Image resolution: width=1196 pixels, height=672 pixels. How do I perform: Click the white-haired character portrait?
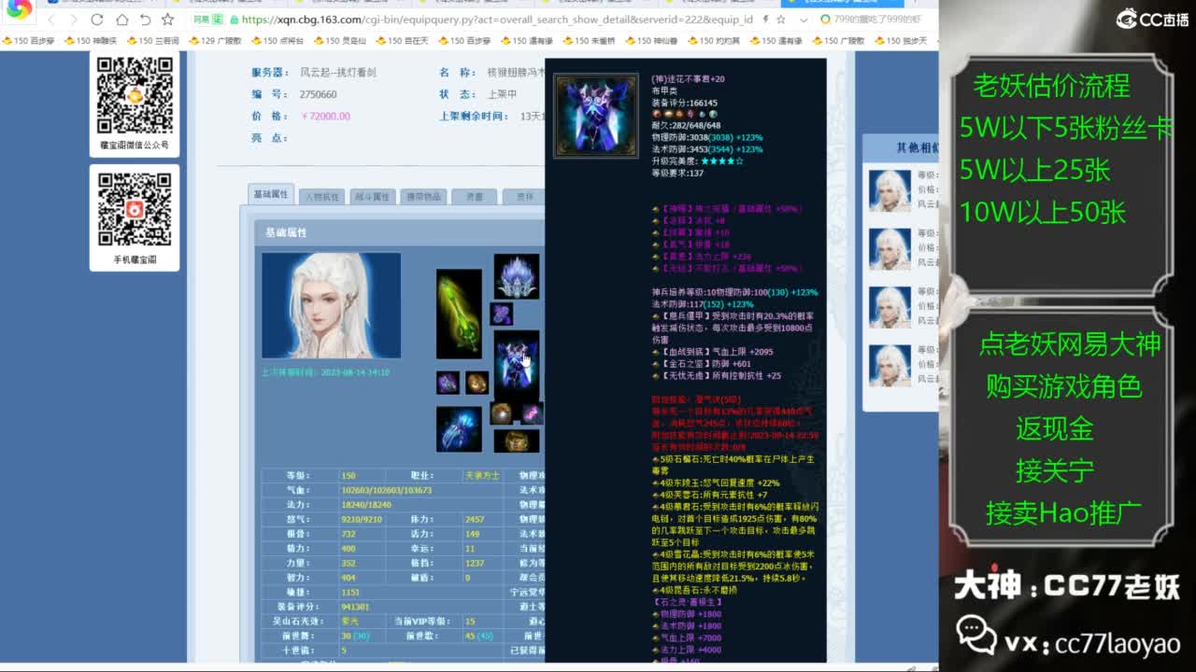click(x=331, y=305)
